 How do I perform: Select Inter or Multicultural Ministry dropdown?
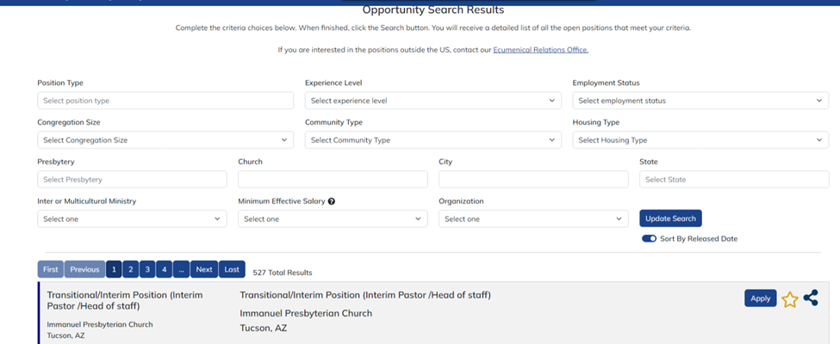[x=132, y=219]
